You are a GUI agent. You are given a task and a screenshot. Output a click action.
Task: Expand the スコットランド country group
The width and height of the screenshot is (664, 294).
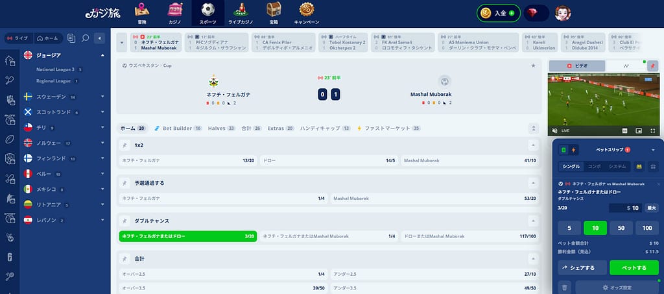[102, 112]
